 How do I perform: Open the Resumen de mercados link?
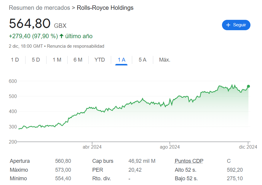[x=39, y=8]
